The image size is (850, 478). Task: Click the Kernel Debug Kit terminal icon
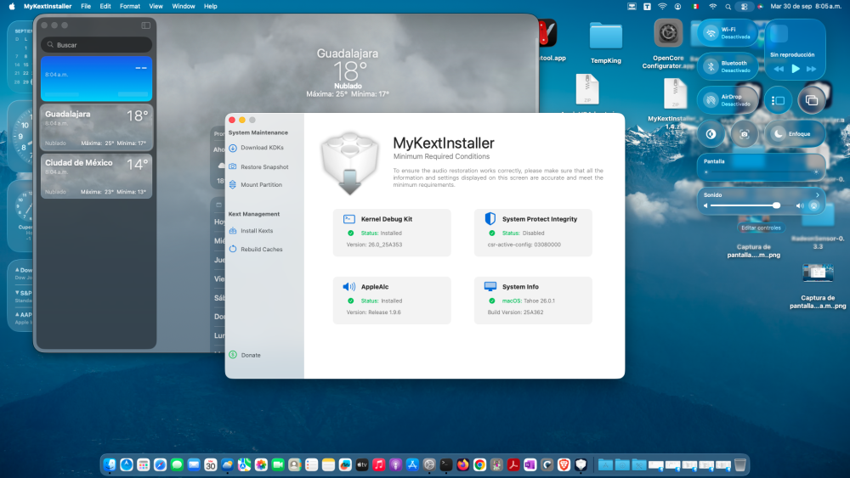[x=349, y=219]
